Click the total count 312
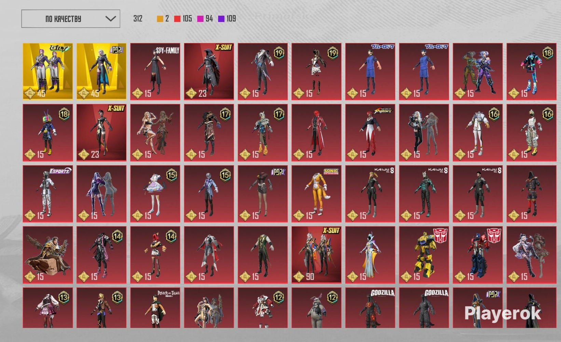The width and height of the screenshot is (561, 342). [x=138, y=19]
